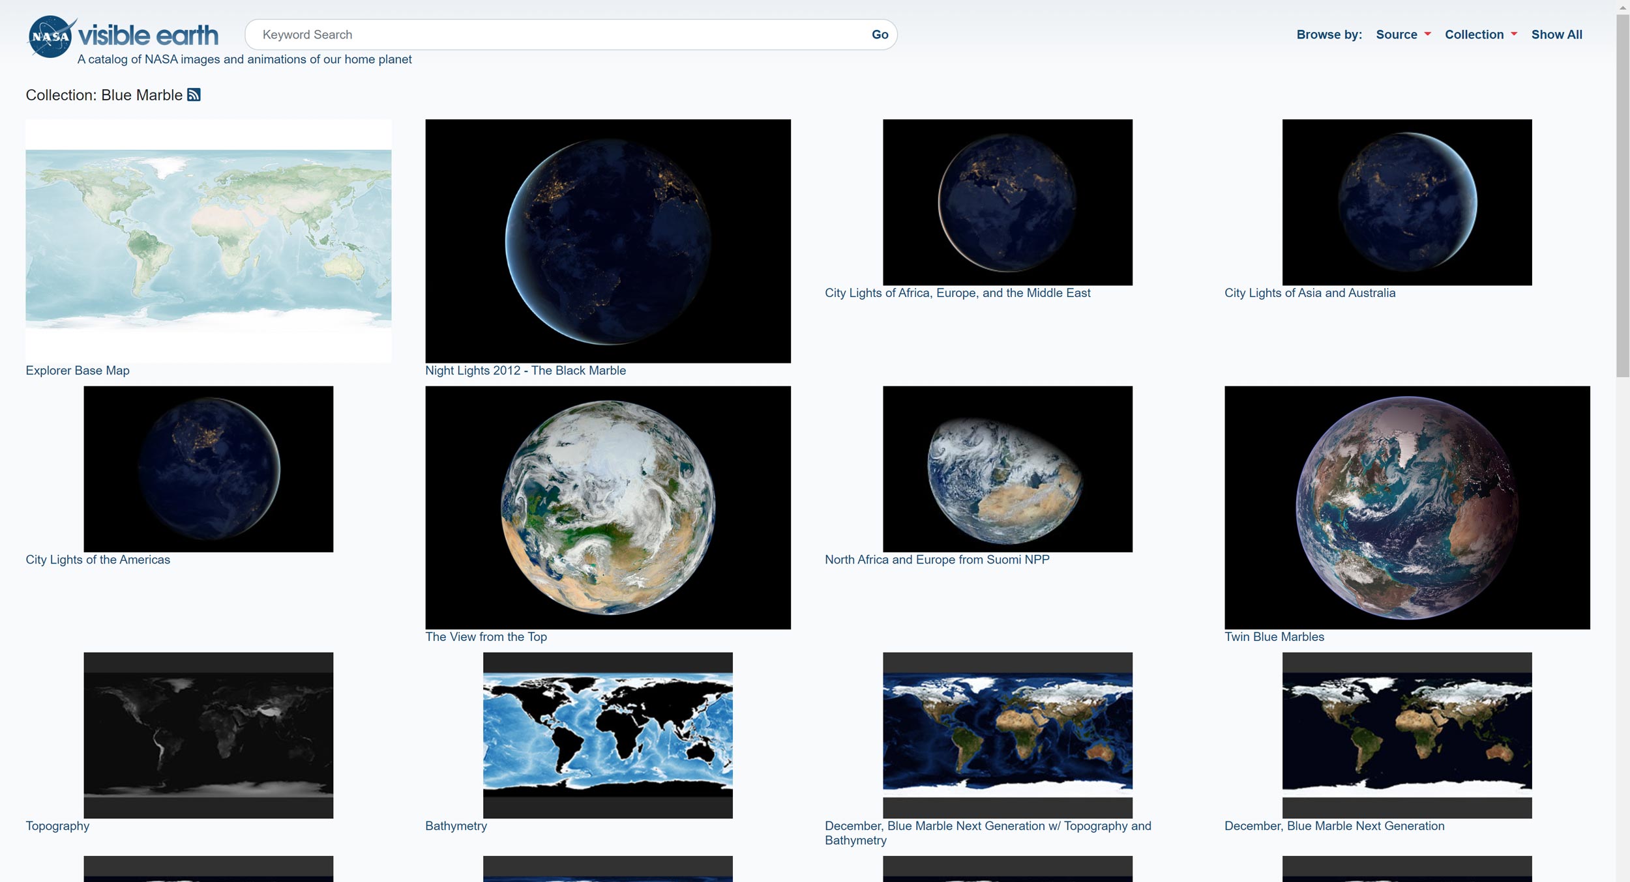Click the Show All menu item
1630x882 pixels.
pyautogui.click(x=1556, y=35)
